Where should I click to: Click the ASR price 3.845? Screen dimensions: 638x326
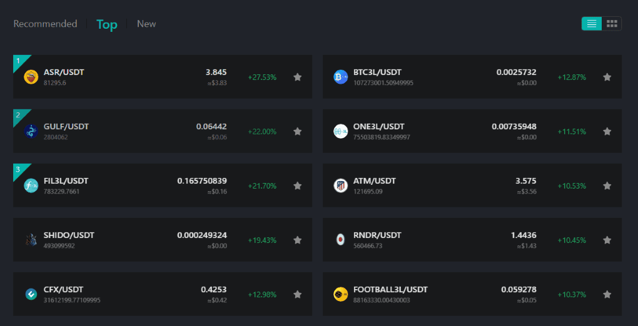[x=216, y=72]
